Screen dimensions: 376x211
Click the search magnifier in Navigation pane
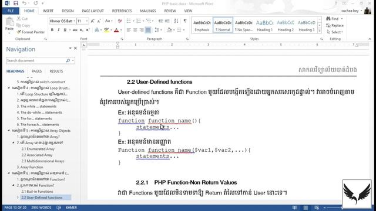(x=68, y=60)
